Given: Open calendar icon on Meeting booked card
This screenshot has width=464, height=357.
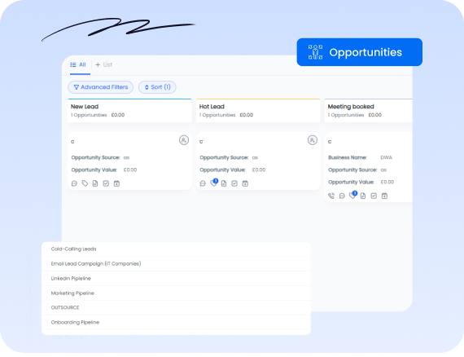Looking at the screenshot, I should [384, 196].
